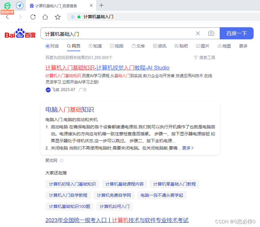Image resolution: width=260 pixels, height=227 pixels.
Task: Open a new browser tab
Action: coord(101,5)
